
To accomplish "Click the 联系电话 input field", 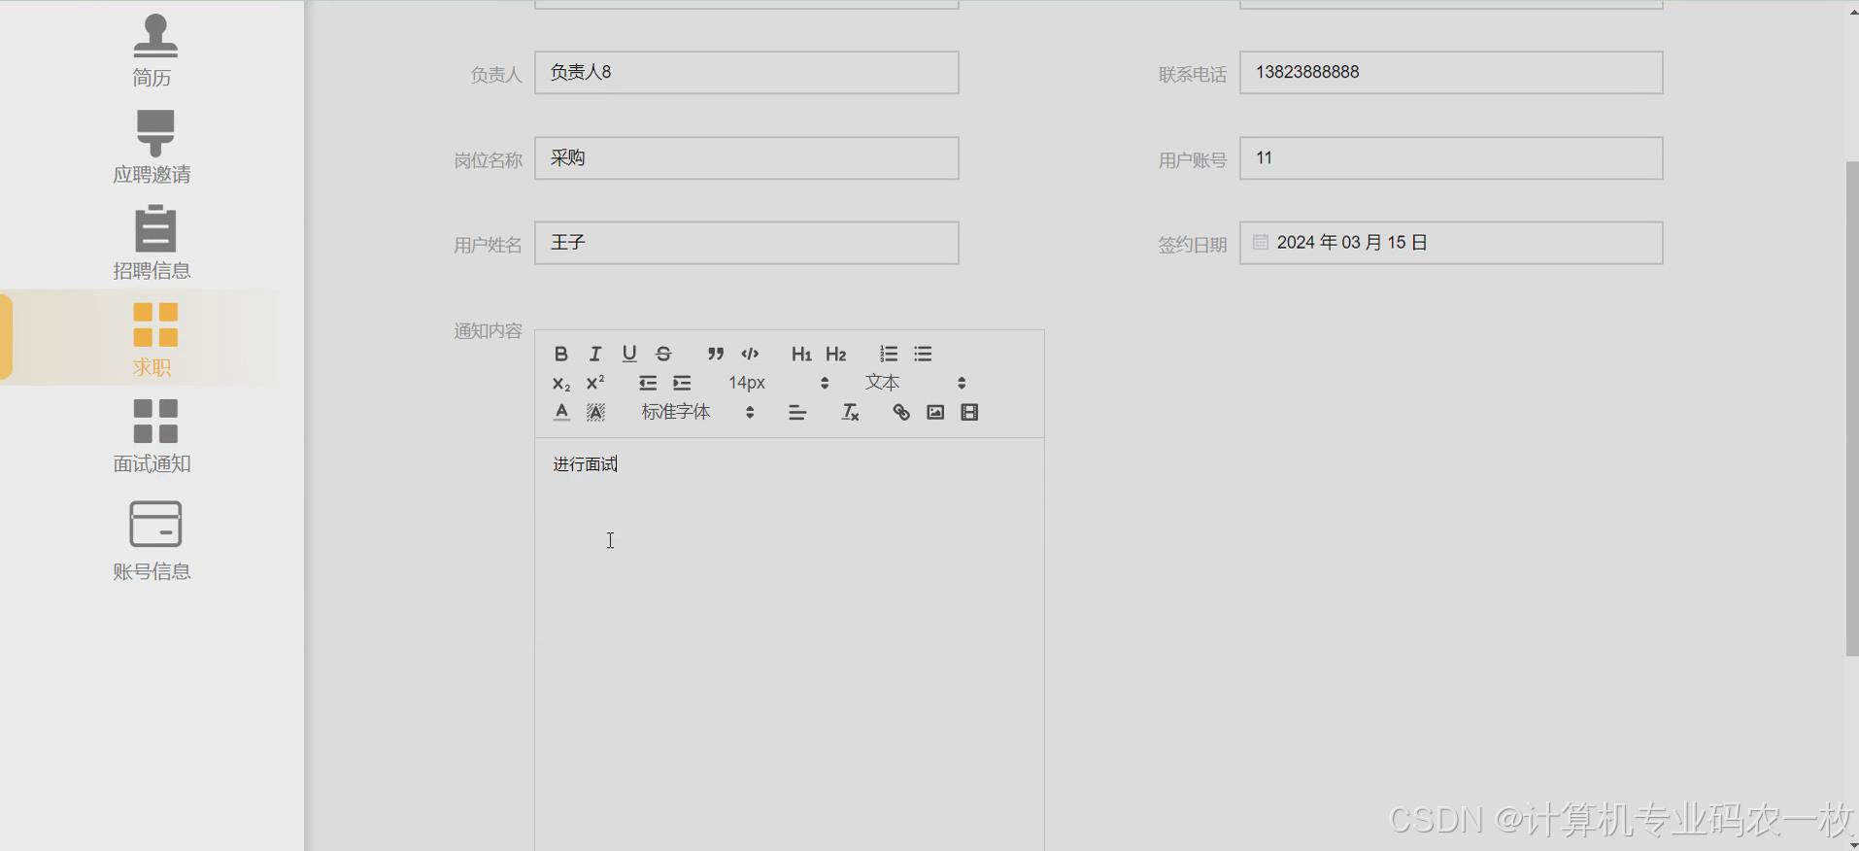I will (x=1451, y=73).
